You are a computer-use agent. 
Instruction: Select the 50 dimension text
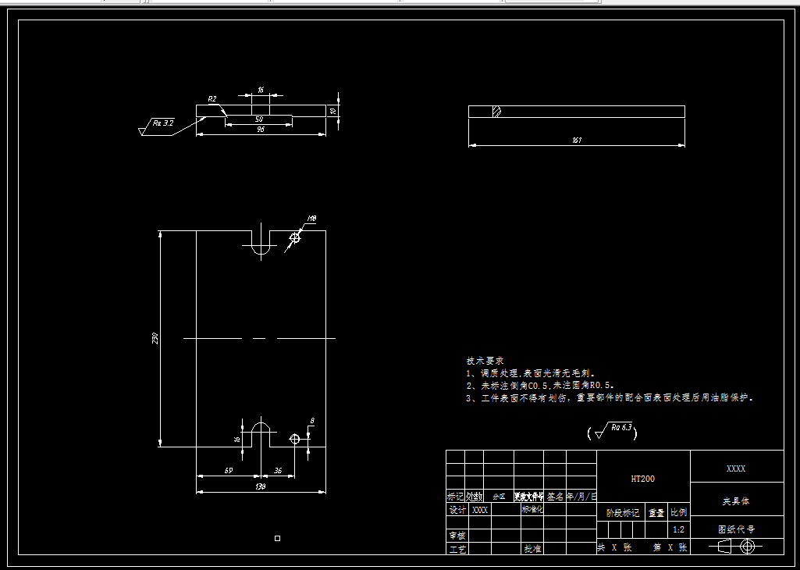pos(259,119)
